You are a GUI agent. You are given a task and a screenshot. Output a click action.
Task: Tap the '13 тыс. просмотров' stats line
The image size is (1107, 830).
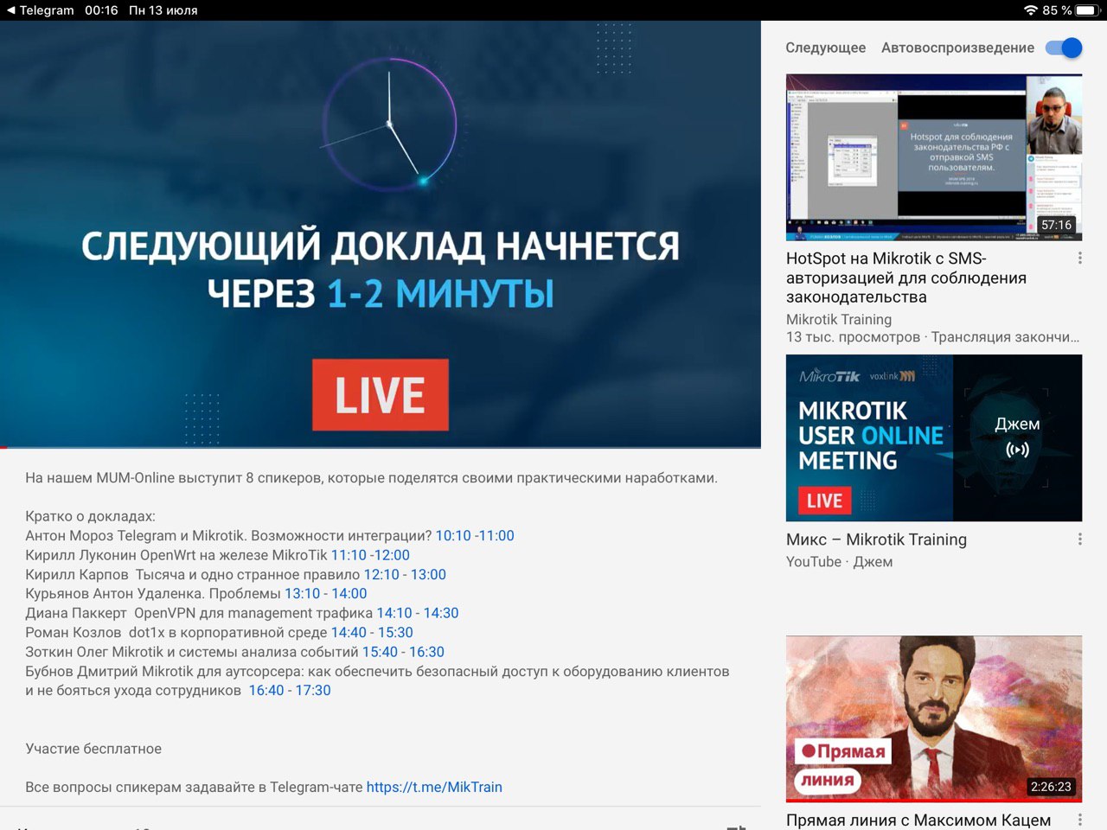(932, 337)
